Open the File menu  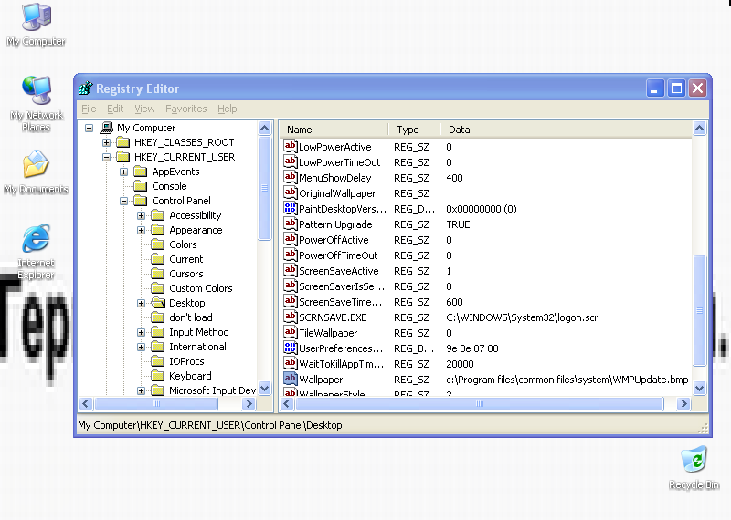[89, 109]
